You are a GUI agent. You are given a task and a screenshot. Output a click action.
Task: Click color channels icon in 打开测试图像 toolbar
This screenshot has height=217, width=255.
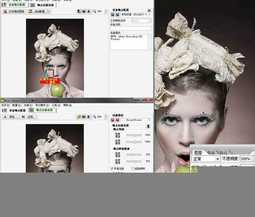84,11
